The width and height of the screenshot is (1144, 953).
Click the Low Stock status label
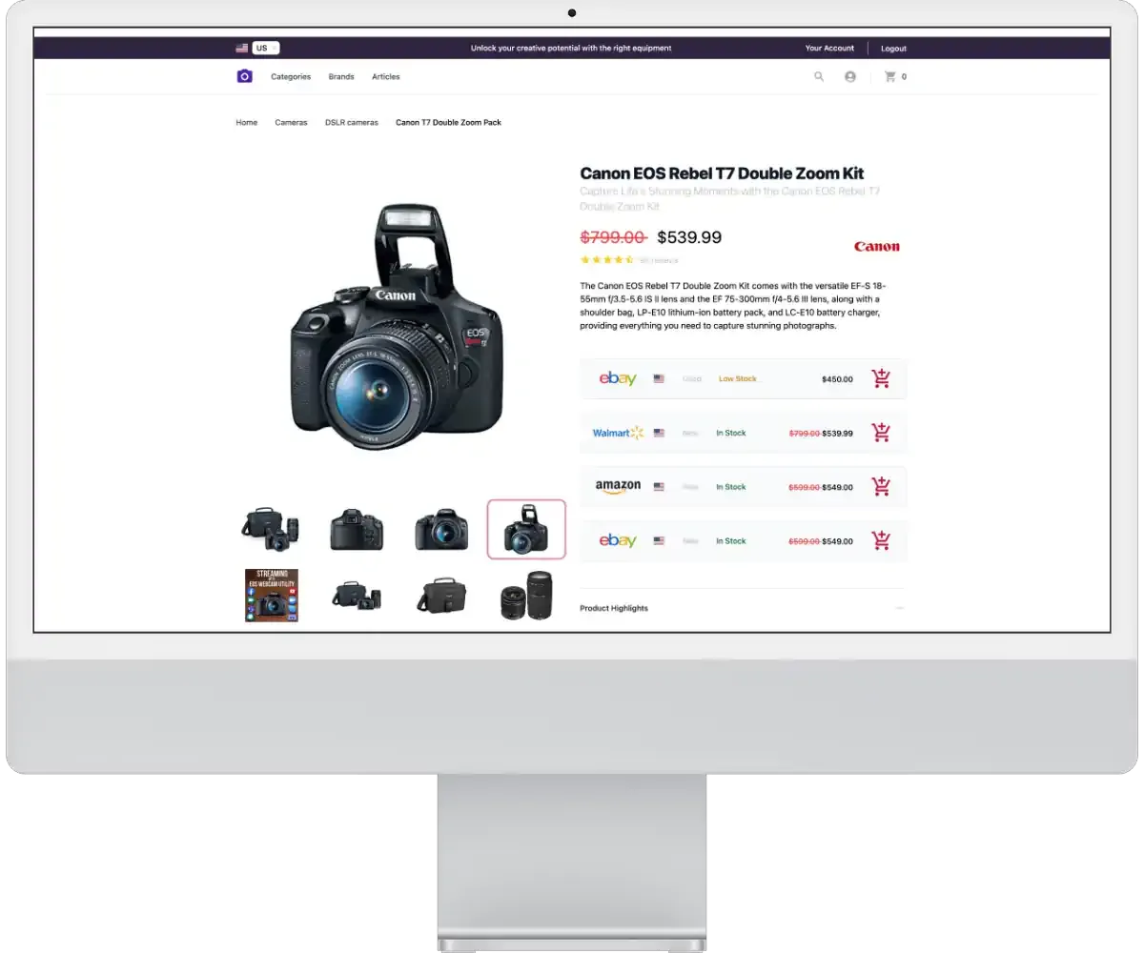(738, 378)
